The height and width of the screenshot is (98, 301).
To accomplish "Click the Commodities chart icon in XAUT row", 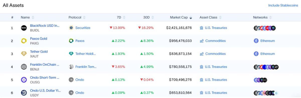I will pos(202,54).
